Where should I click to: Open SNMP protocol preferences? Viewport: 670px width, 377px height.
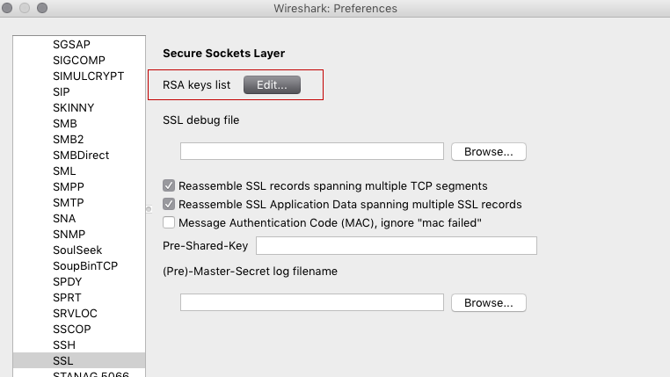pyautogui.click(x=69, y=234)
